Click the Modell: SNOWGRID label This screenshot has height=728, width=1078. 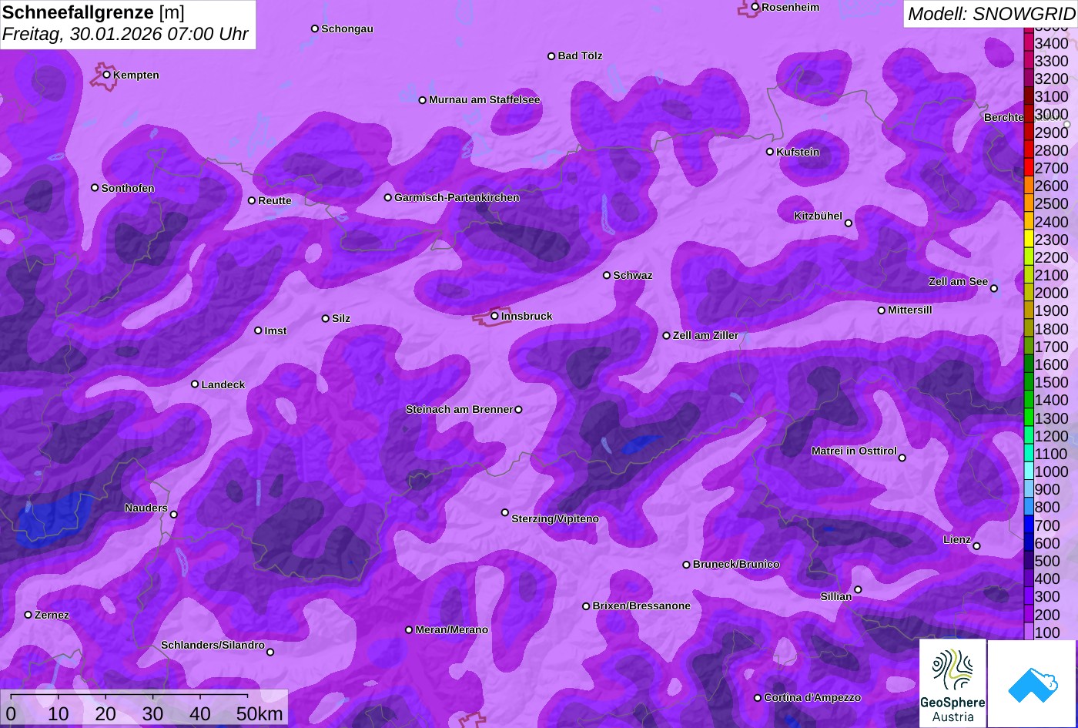[991, 14]
